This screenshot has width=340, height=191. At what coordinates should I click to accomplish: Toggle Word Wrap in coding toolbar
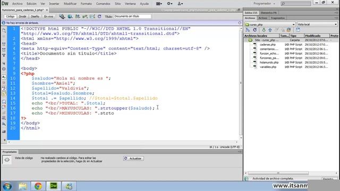tap(4, 88)
